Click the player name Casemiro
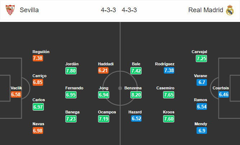The height and width of the screenshot is (145, 240). pyautogui.click(x=166, y=88)
